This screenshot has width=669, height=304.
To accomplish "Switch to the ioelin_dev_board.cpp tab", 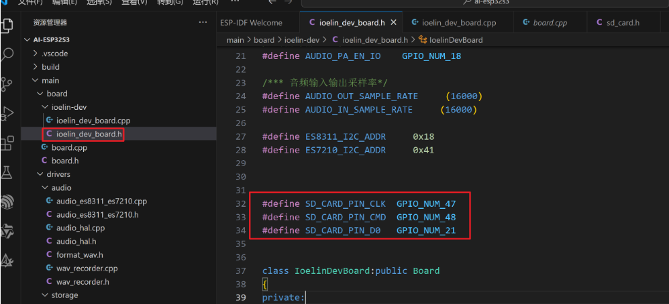I will click(459, 23).
